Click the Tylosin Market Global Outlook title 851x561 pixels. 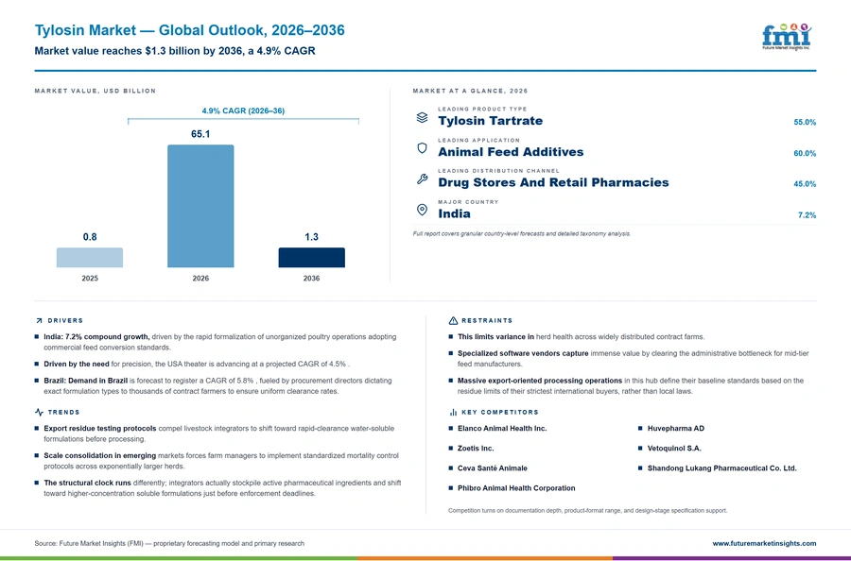[189, 30]
